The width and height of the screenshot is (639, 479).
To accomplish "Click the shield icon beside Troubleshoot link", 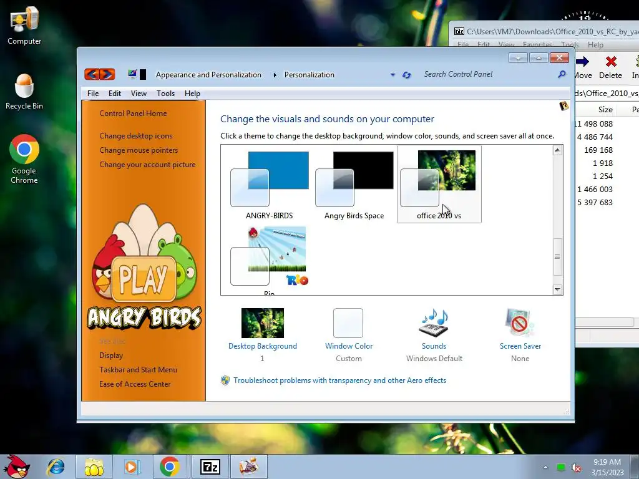I will pyautogui.click(x=225, y=380).
